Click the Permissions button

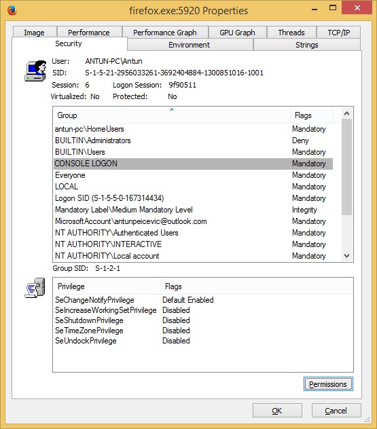[328, 384]
